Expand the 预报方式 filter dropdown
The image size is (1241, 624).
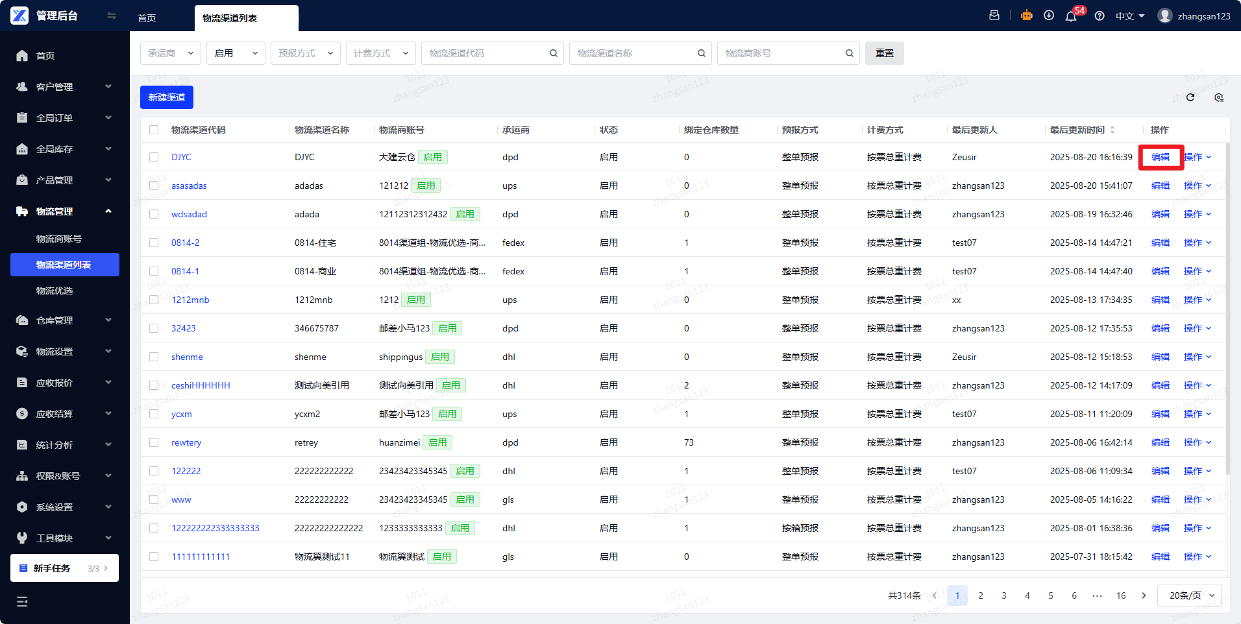tap(305, 53)
